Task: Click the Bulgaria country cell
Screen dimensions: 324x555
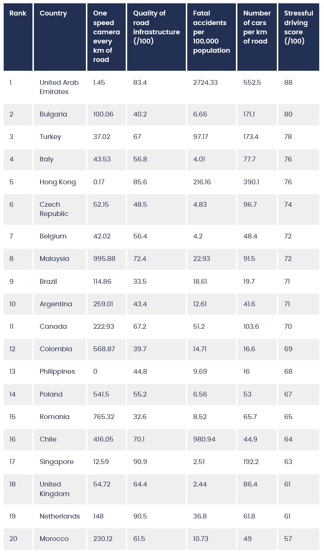Action: tap(60, 114)
